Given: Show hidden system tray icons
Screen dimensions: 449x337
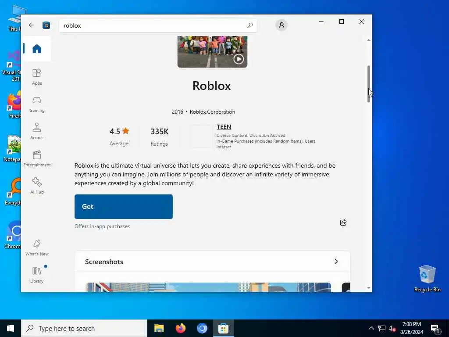Looking at the screenshot, I should pyautogui.click(x=371, y=328).
